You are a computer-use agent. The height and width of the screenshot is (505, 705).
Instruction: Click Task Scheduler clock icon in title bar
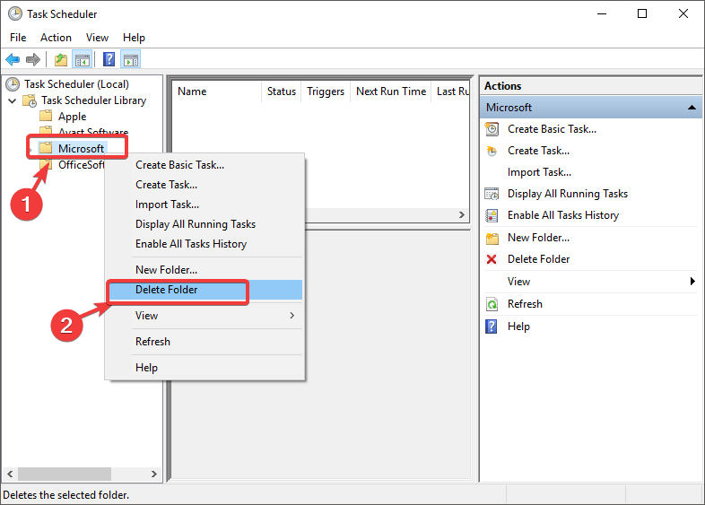(x=15, y=14)
